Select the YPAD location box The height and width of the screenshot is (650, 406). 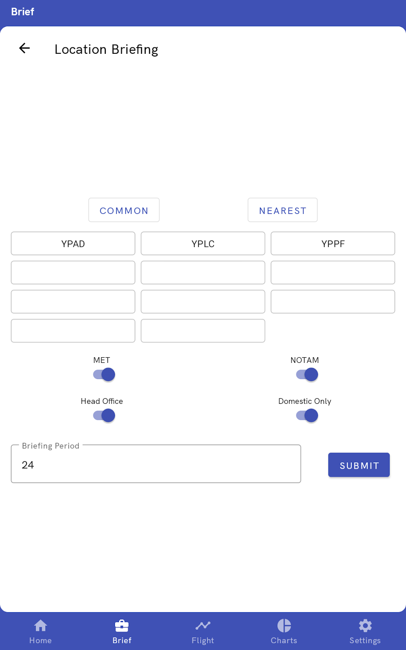(x=73, y=243)
